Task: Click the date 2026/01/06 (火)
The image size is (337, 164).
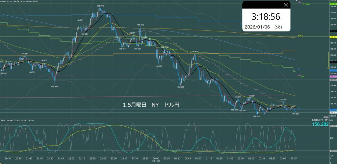Action: (x=263, y=27)
